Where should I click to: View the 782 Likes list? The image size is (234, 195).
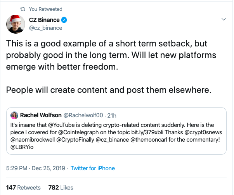pos(61,188)
